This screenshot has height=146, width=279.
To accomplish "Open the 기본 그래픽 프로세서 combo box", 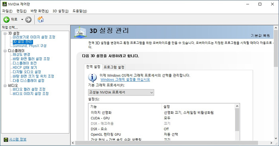I will point(121,92).
